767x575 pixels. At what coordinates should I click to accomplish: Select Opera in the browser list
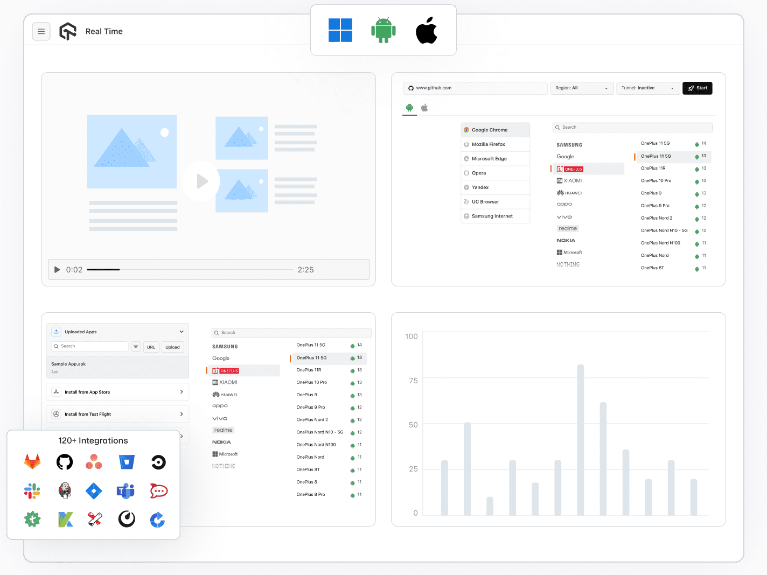[x=496, y=173]
